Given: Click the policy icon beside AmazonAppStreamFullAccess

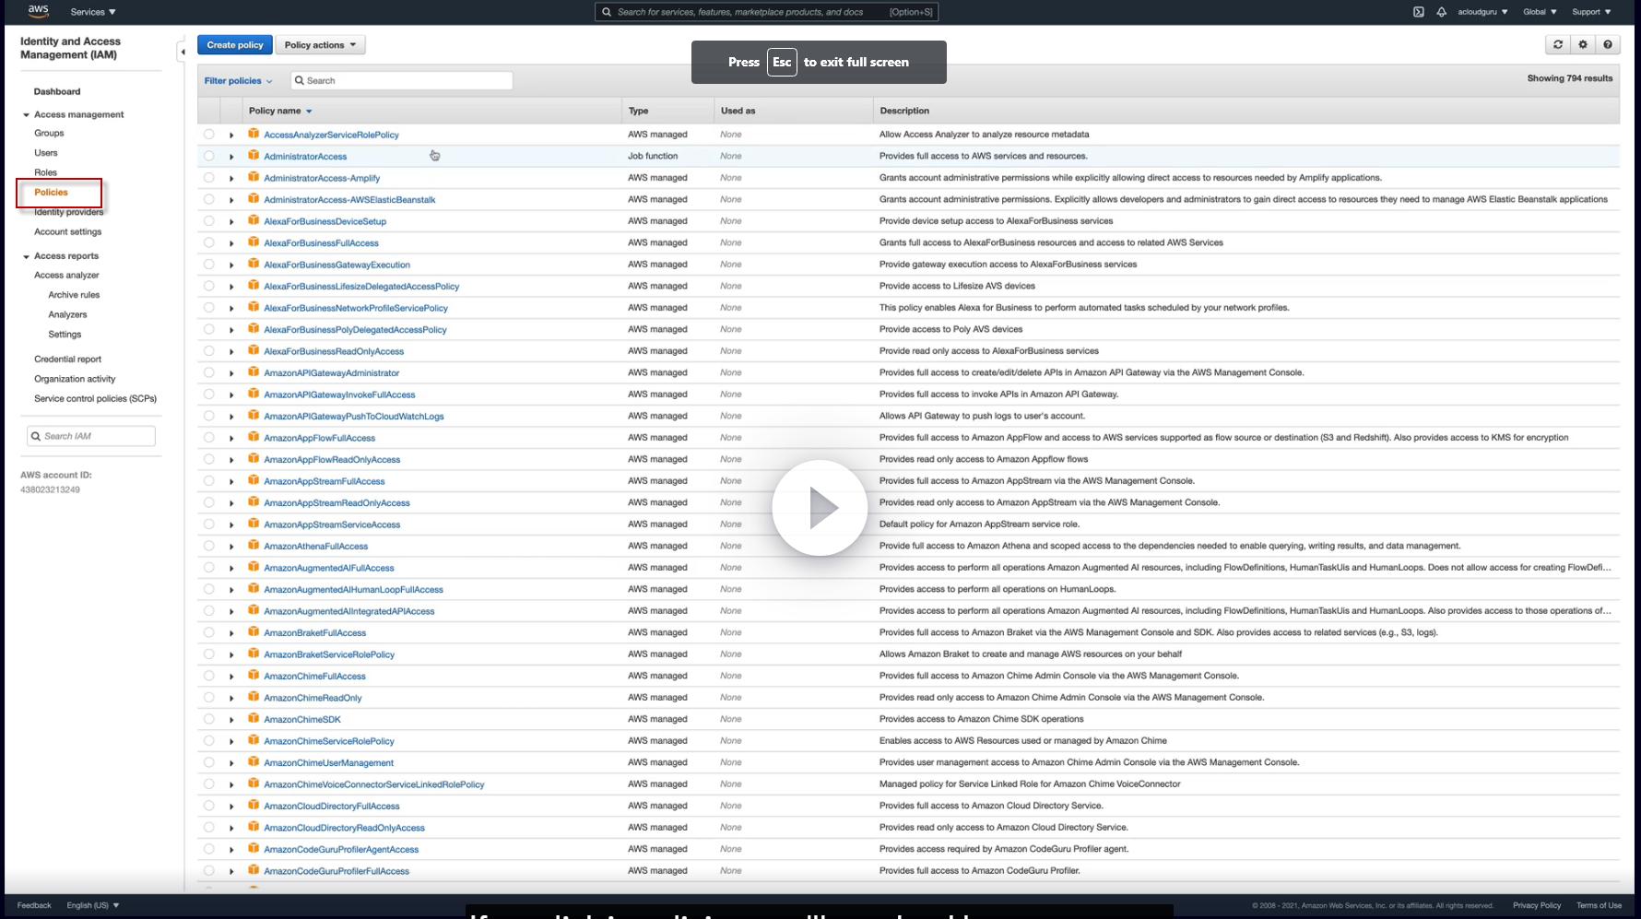Looking at the screenshot, I should pos(254,481).
